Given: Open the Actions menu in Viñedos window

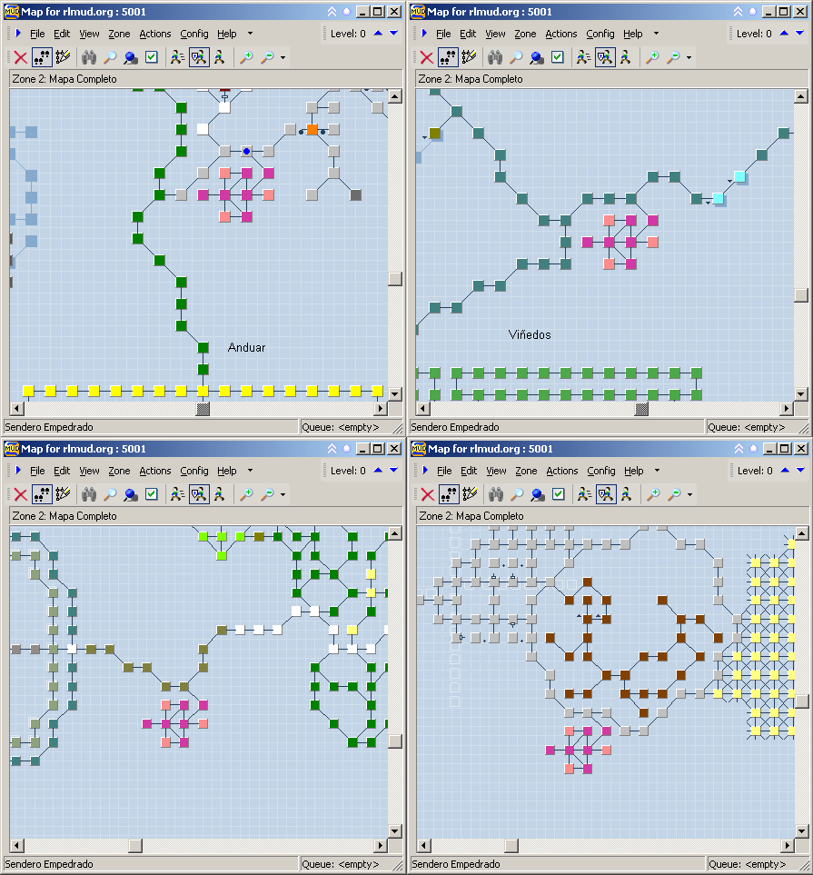Looking at the screenshot, I should (x=560, y=34).
